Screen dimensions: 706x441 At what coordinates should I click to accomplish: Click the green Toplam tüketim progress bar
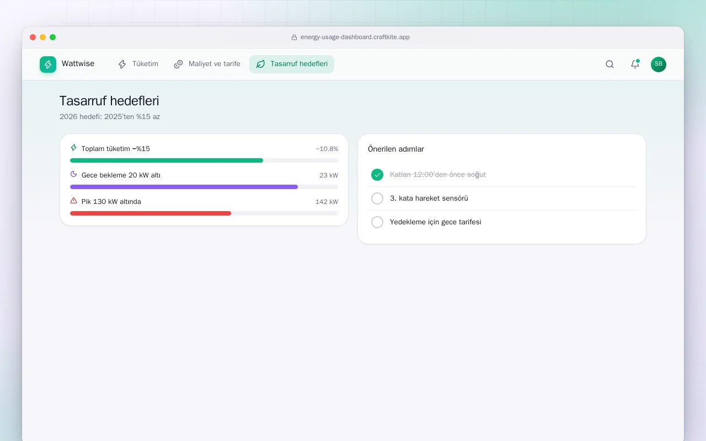tap(204, 160)
